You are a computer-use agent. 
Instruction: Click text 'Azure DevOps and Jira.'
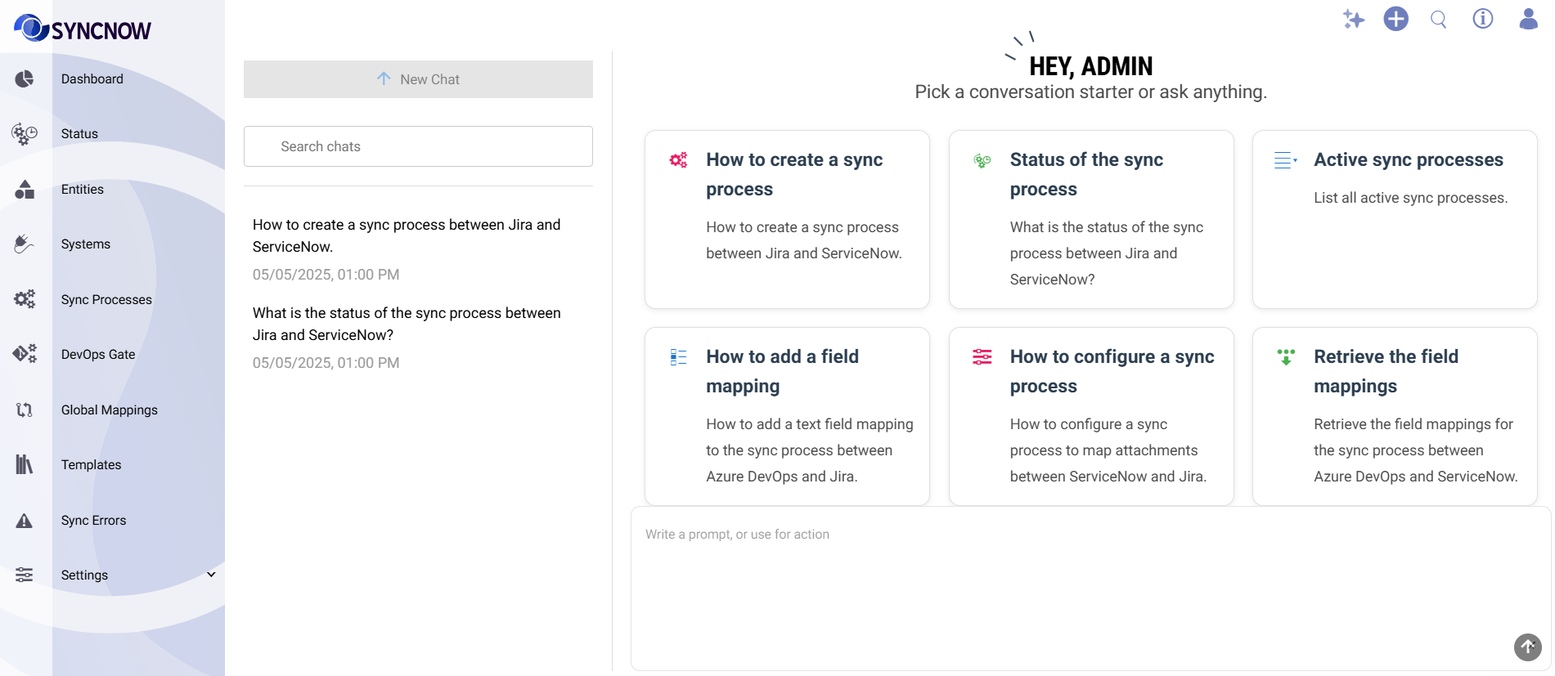(782, 477)
